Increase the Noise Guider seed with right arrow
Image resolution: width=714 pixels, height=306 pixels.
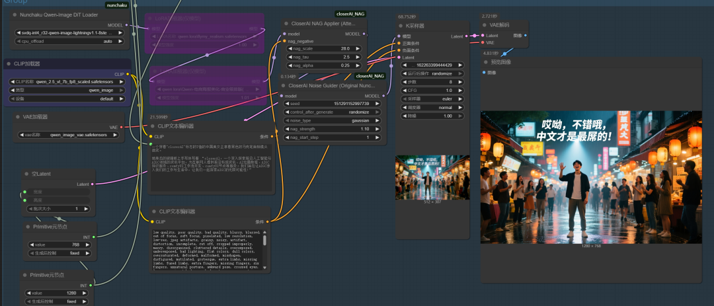click(x=377, y=104)
